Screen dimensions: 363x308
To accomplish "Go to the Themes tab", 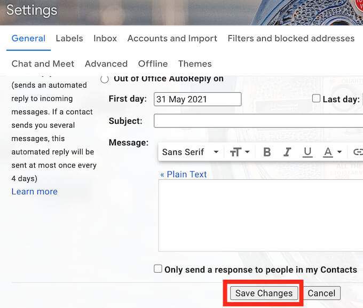I will (x=195, y=64).
